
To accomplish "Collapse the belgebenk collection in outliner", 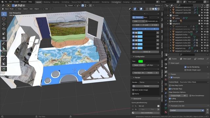I will point(168,24).
